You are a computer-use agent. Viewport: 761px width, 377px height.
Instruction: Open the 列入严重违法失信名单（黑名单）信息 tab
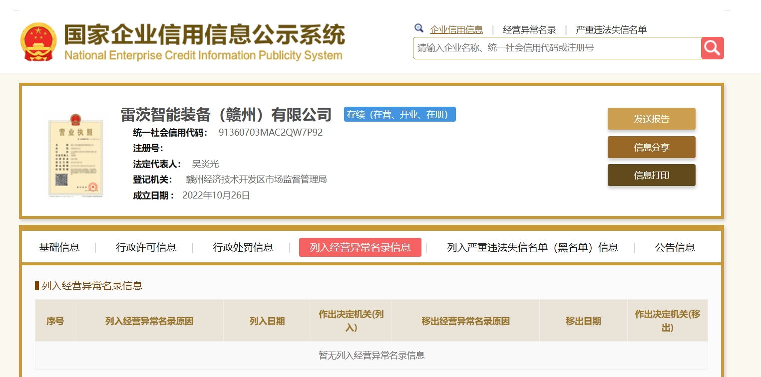click(533, 247)
